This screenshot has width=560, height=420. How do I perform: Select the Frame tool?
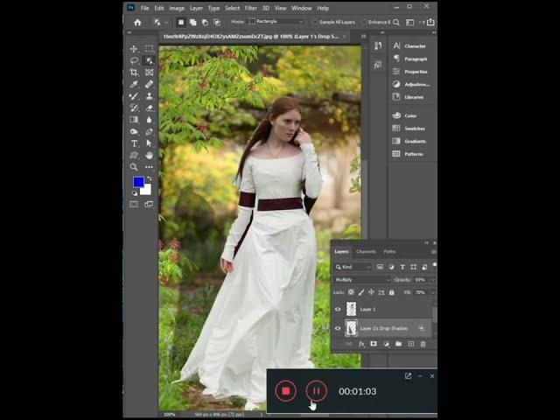tap(150, 72)
